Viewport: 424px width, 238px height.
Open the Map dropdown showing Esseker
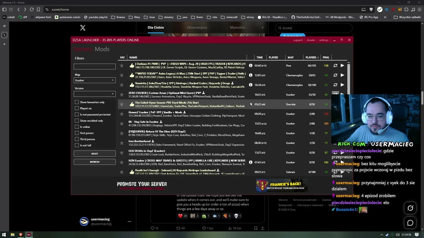[x=95, y=80]
